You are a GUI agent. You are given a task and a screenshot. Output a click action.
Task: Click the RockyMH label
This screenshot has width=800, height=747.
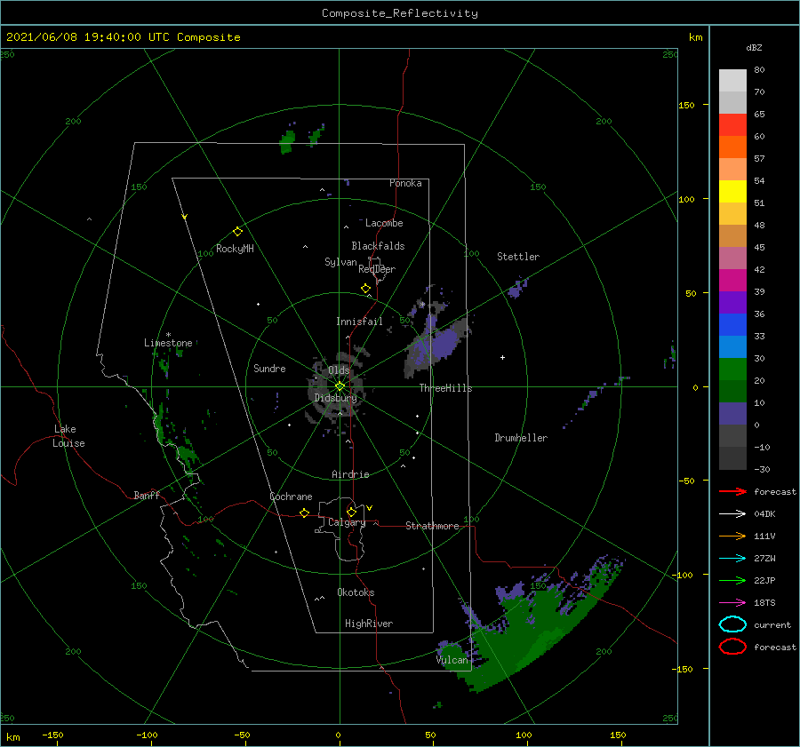pos(235,249)
